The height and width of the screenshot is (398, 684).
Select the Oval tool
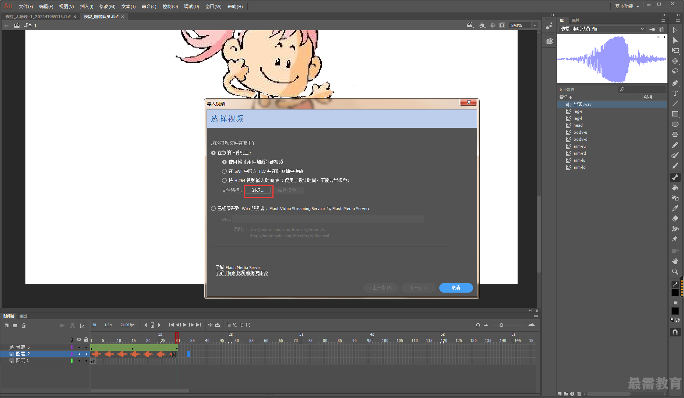(675, 125)
